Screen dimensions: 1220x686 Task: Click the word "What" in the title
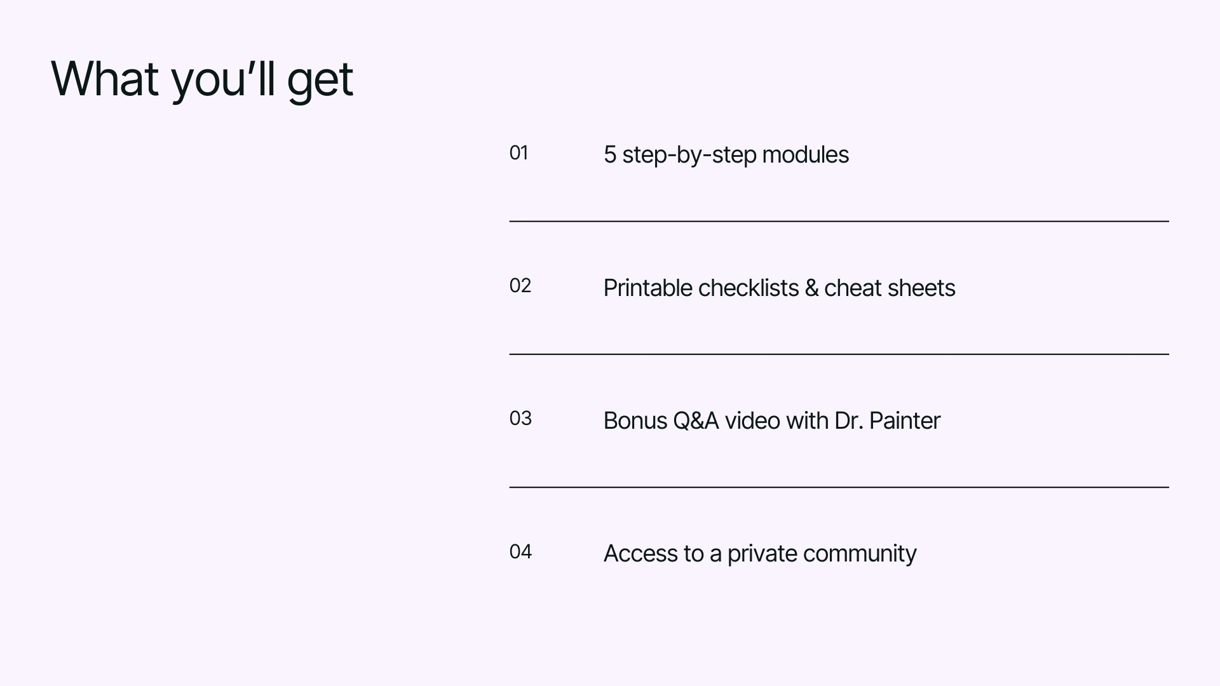point(104,79)
